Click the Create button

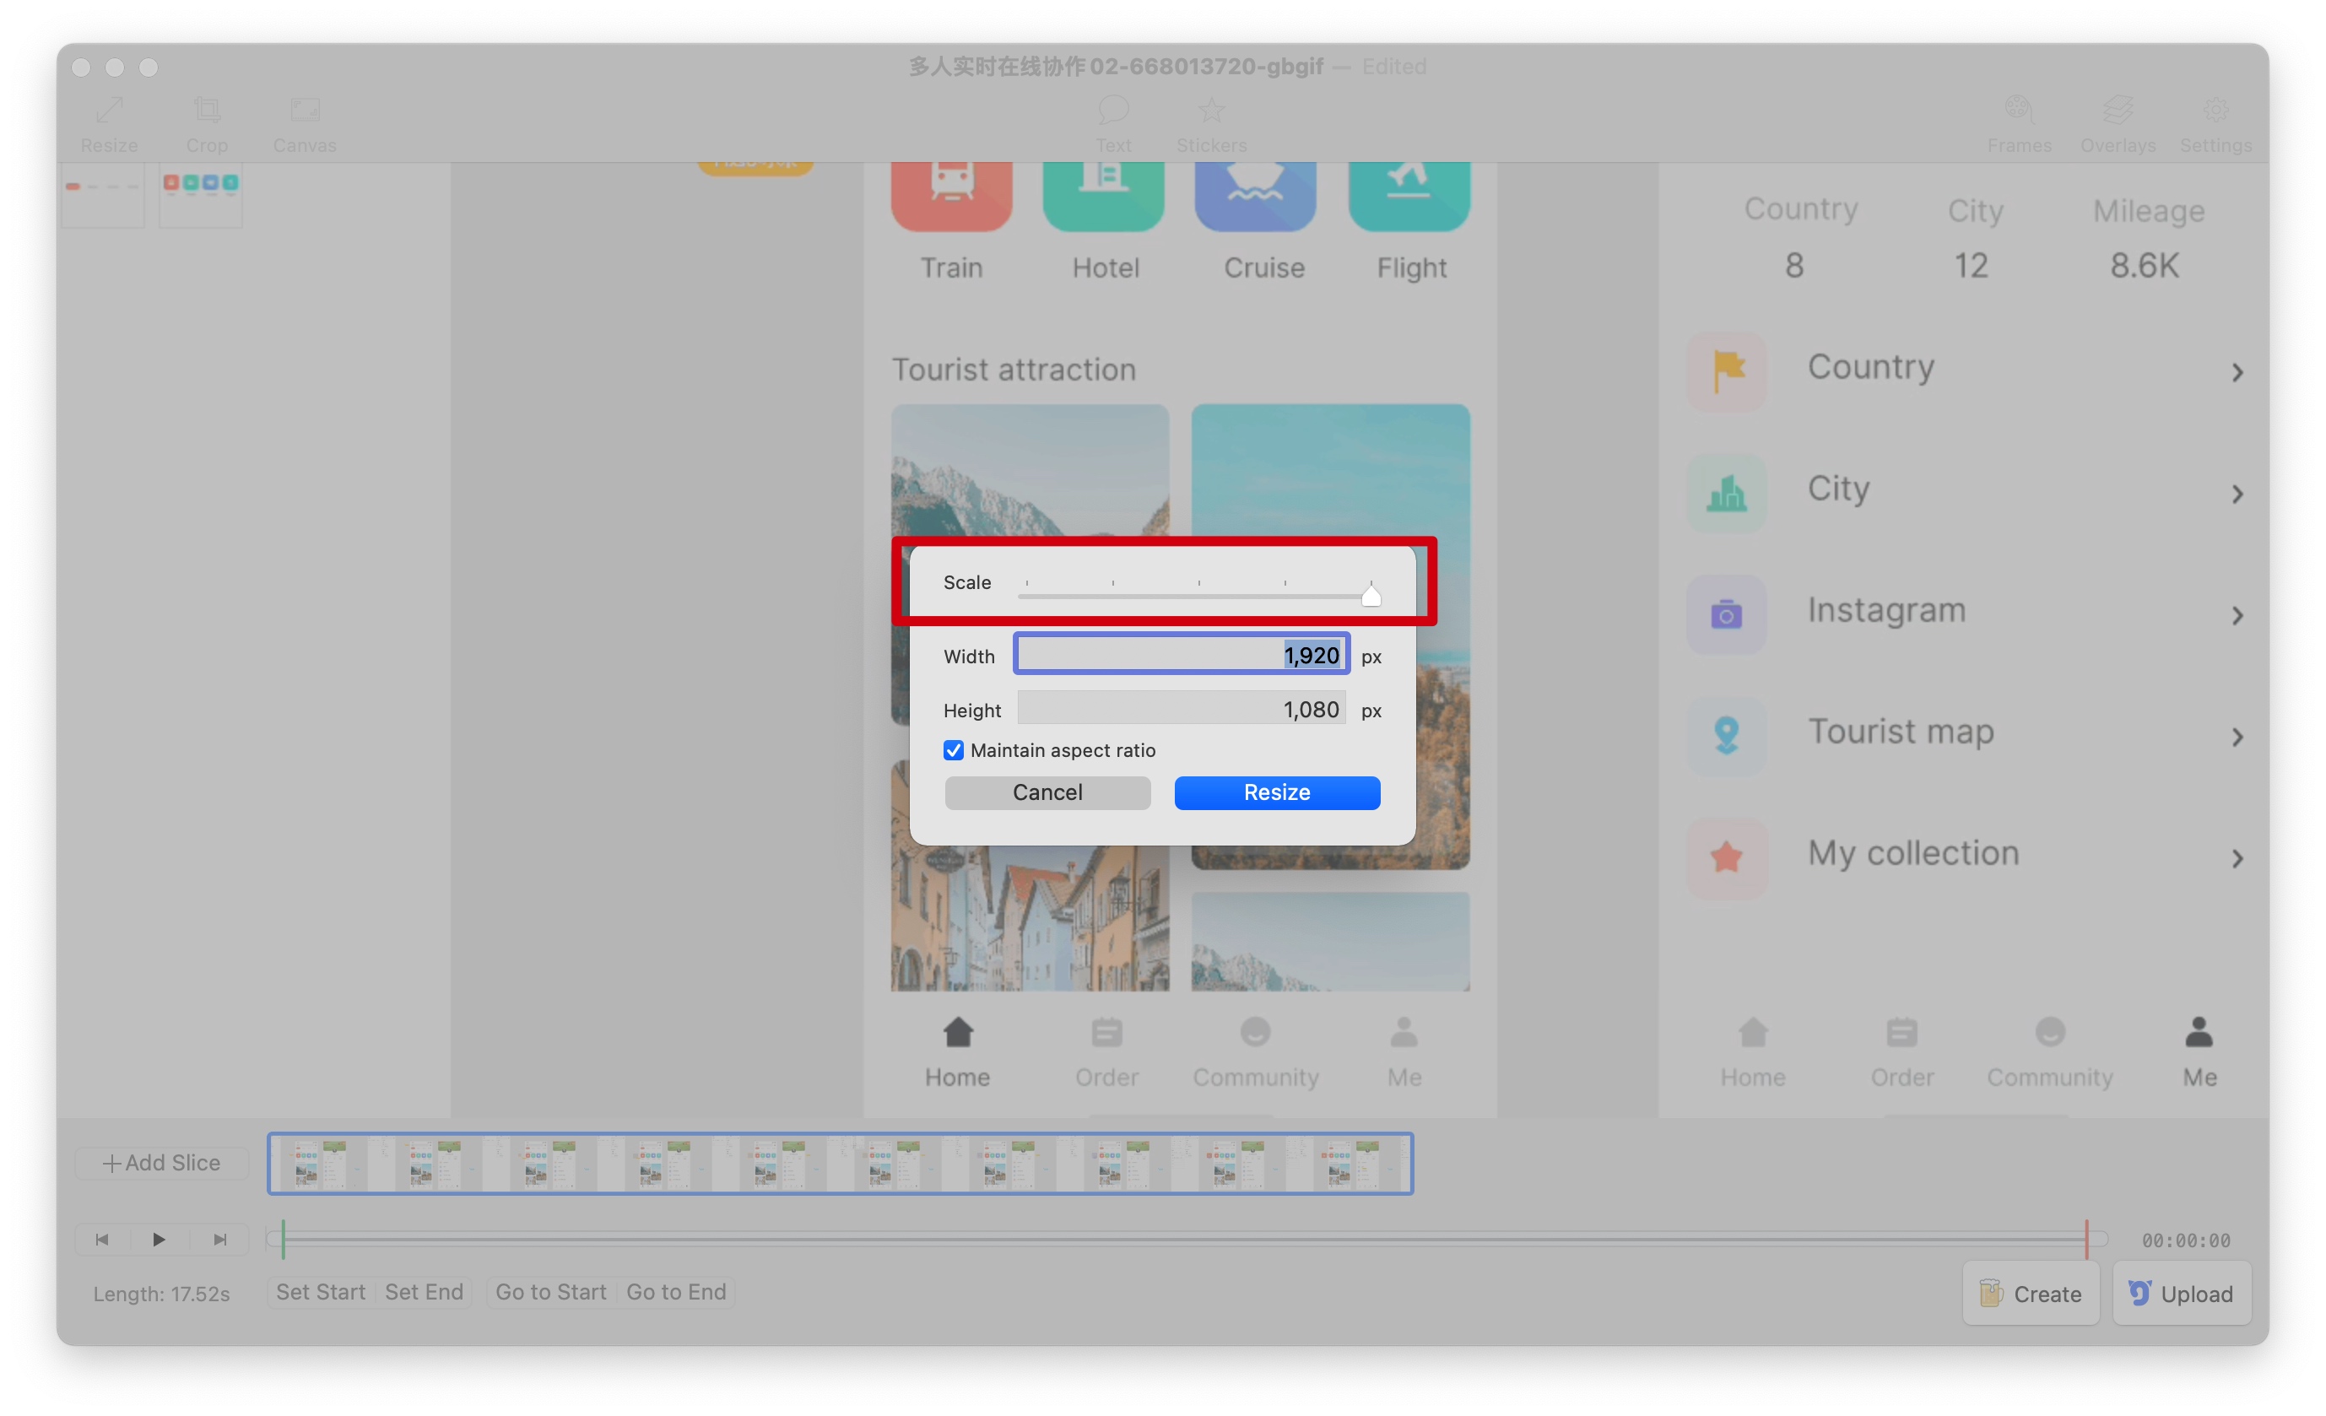[x=2031, y=1294]
